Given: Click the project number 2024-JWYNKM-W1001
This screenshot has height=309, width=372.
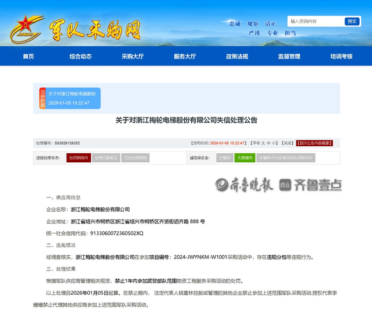Looking at the screenshot, I should 200,257.
